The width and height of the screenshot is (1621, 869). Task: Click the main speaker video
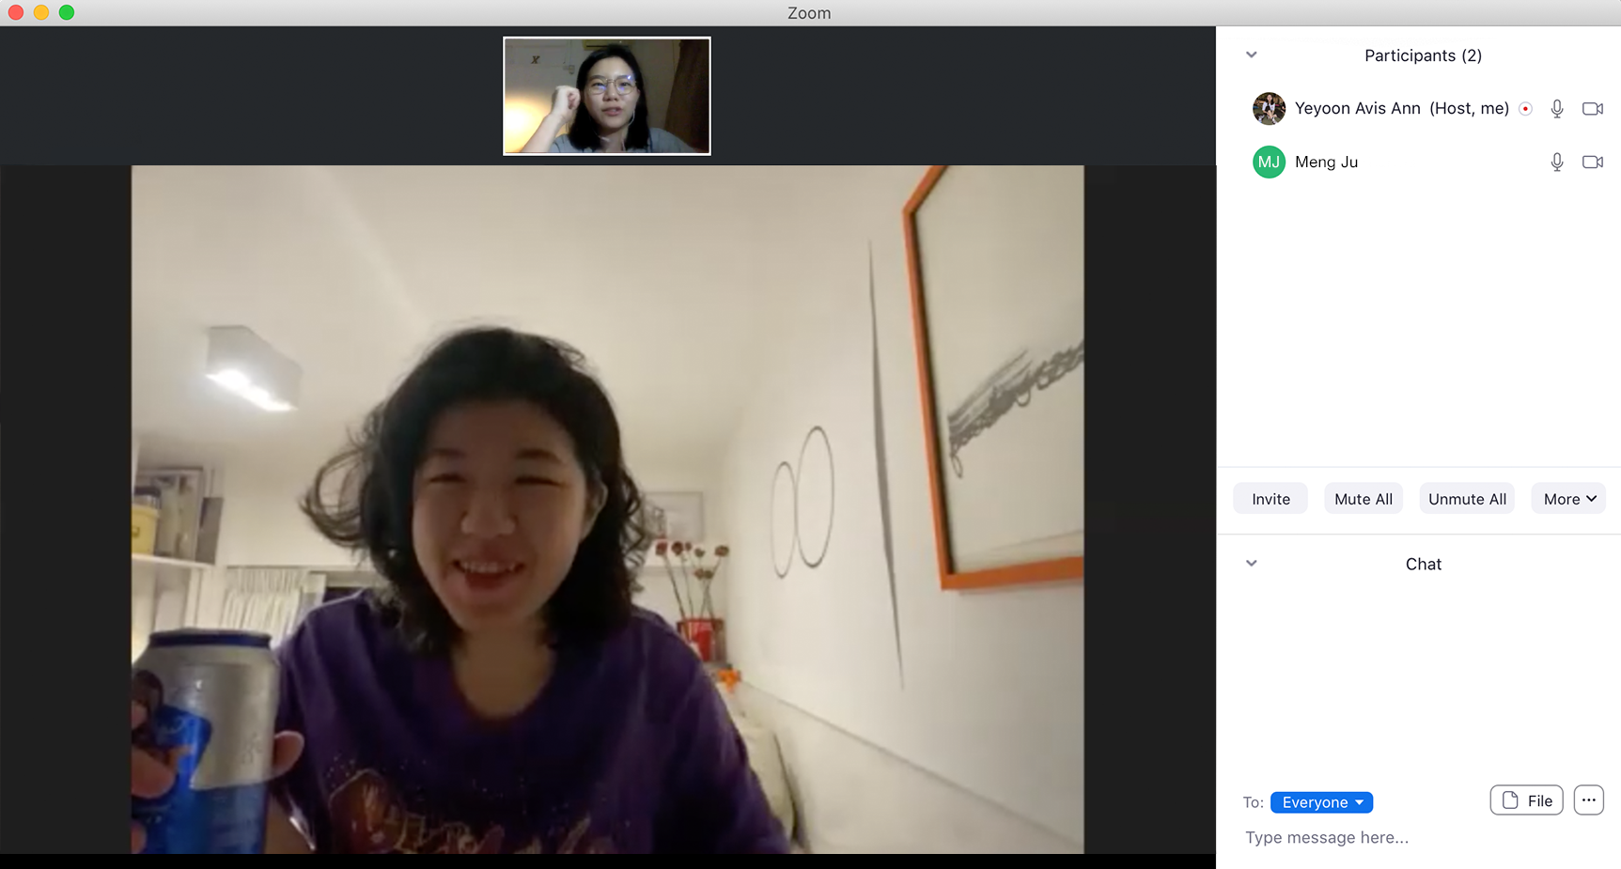(607, 509)
